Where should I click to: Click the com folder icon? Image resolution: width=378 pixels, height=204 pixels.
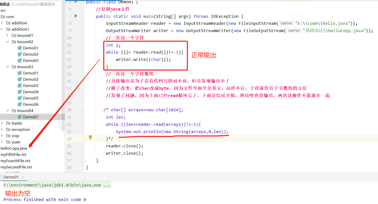pos(3,17)
